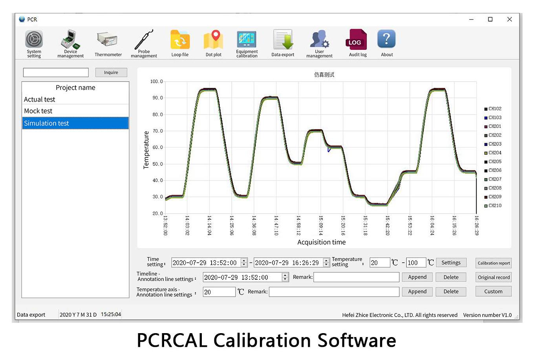Image resolution: width=534 pixels, height=361 pixels.
Task: Click the temperature axis annotation value field
Action: click(x=219, y=292)
